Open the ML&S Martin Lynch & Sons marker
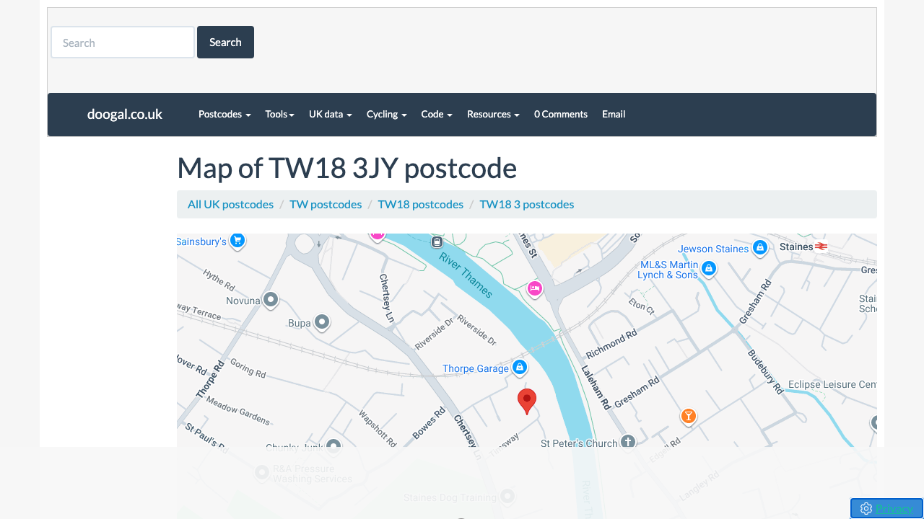The width and height of the screenshot is (924, 519). [708, 268]
